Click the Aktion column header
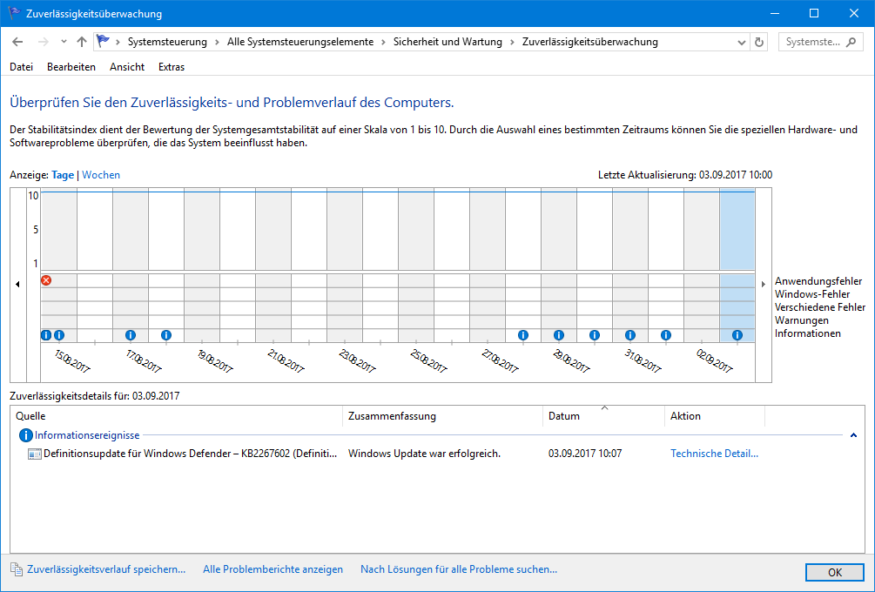Viewport: 875px width, 592px height. point(715,416)
